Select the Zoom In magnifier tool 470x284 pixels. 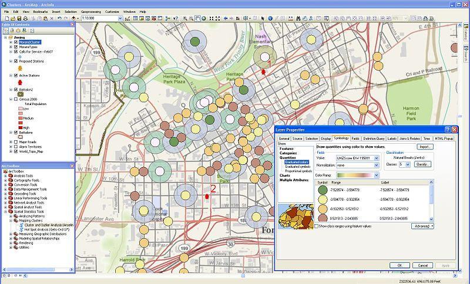tap(185, 18)
